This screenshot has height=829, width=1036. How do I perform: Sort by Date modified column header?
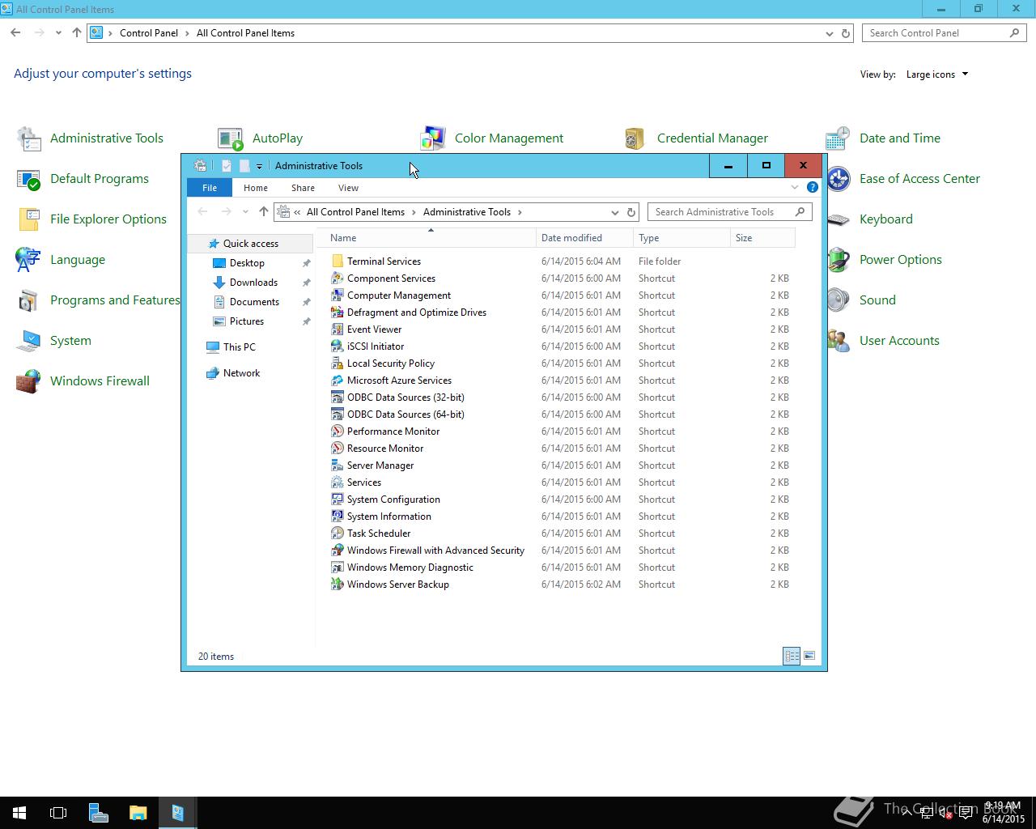[x=584, y=238]
